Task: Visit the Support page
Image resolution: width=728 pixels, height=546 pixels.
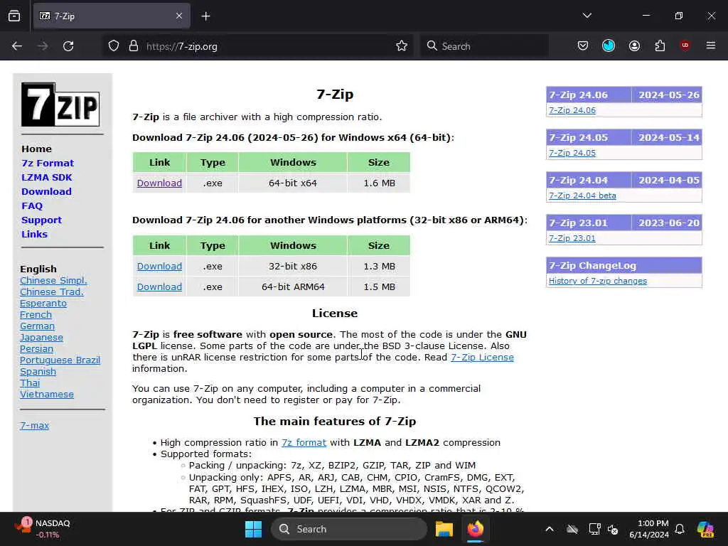Action: coord(41,220)
